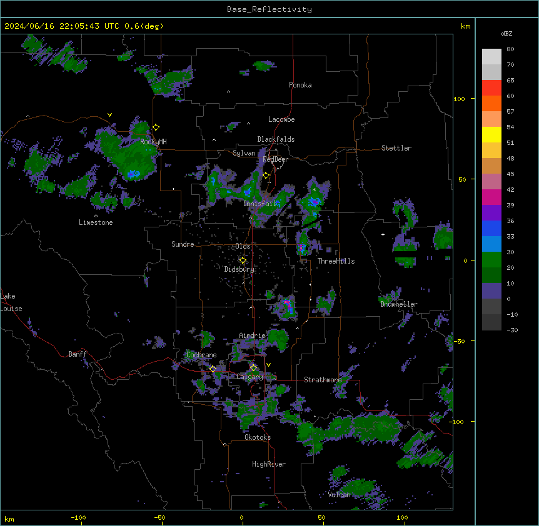Select the Banff label
The height and width of the screenshot is (526, 539).
click(x=78, y=354)
